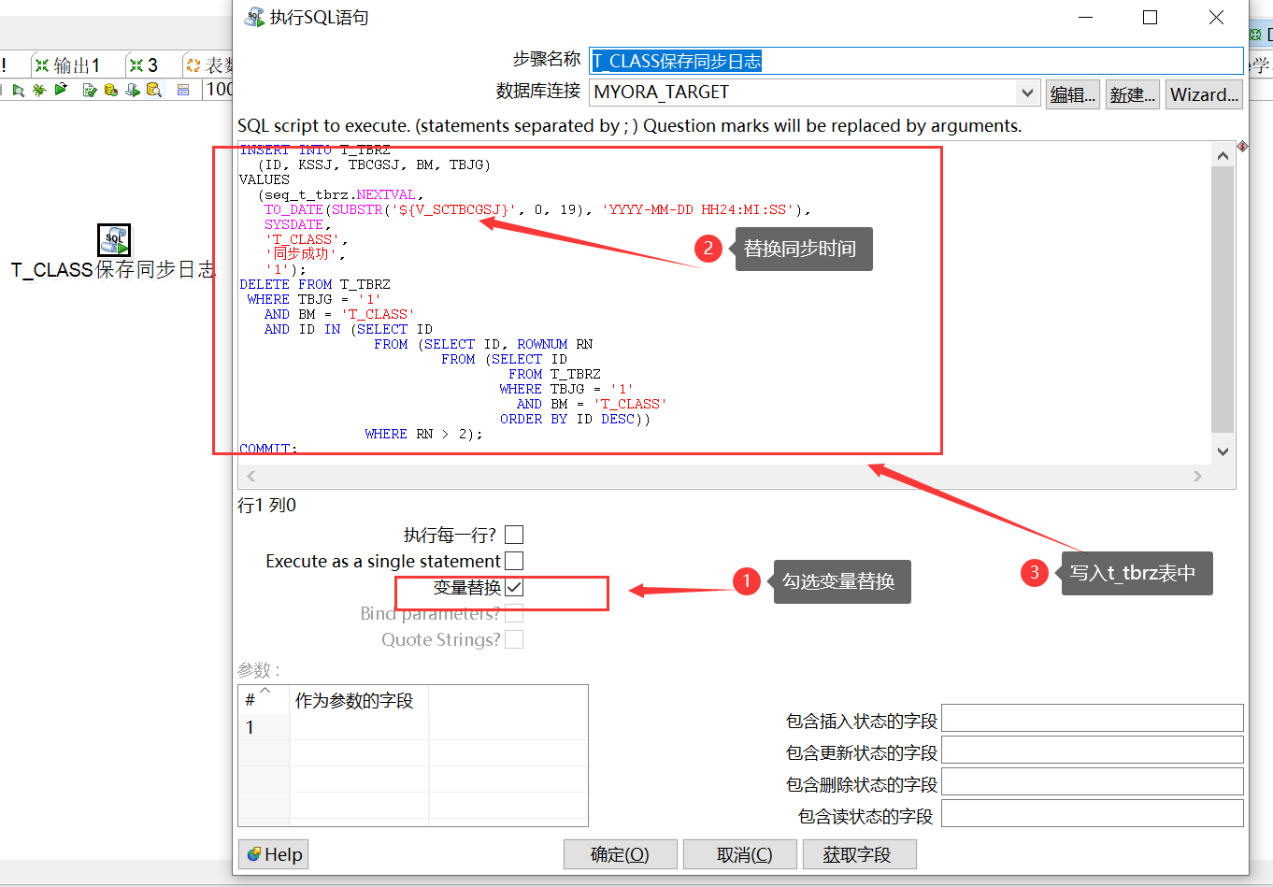Click the Explore database magnifier icon
This screenshot has height=887, width=1273.
click(x=154, y=90)
